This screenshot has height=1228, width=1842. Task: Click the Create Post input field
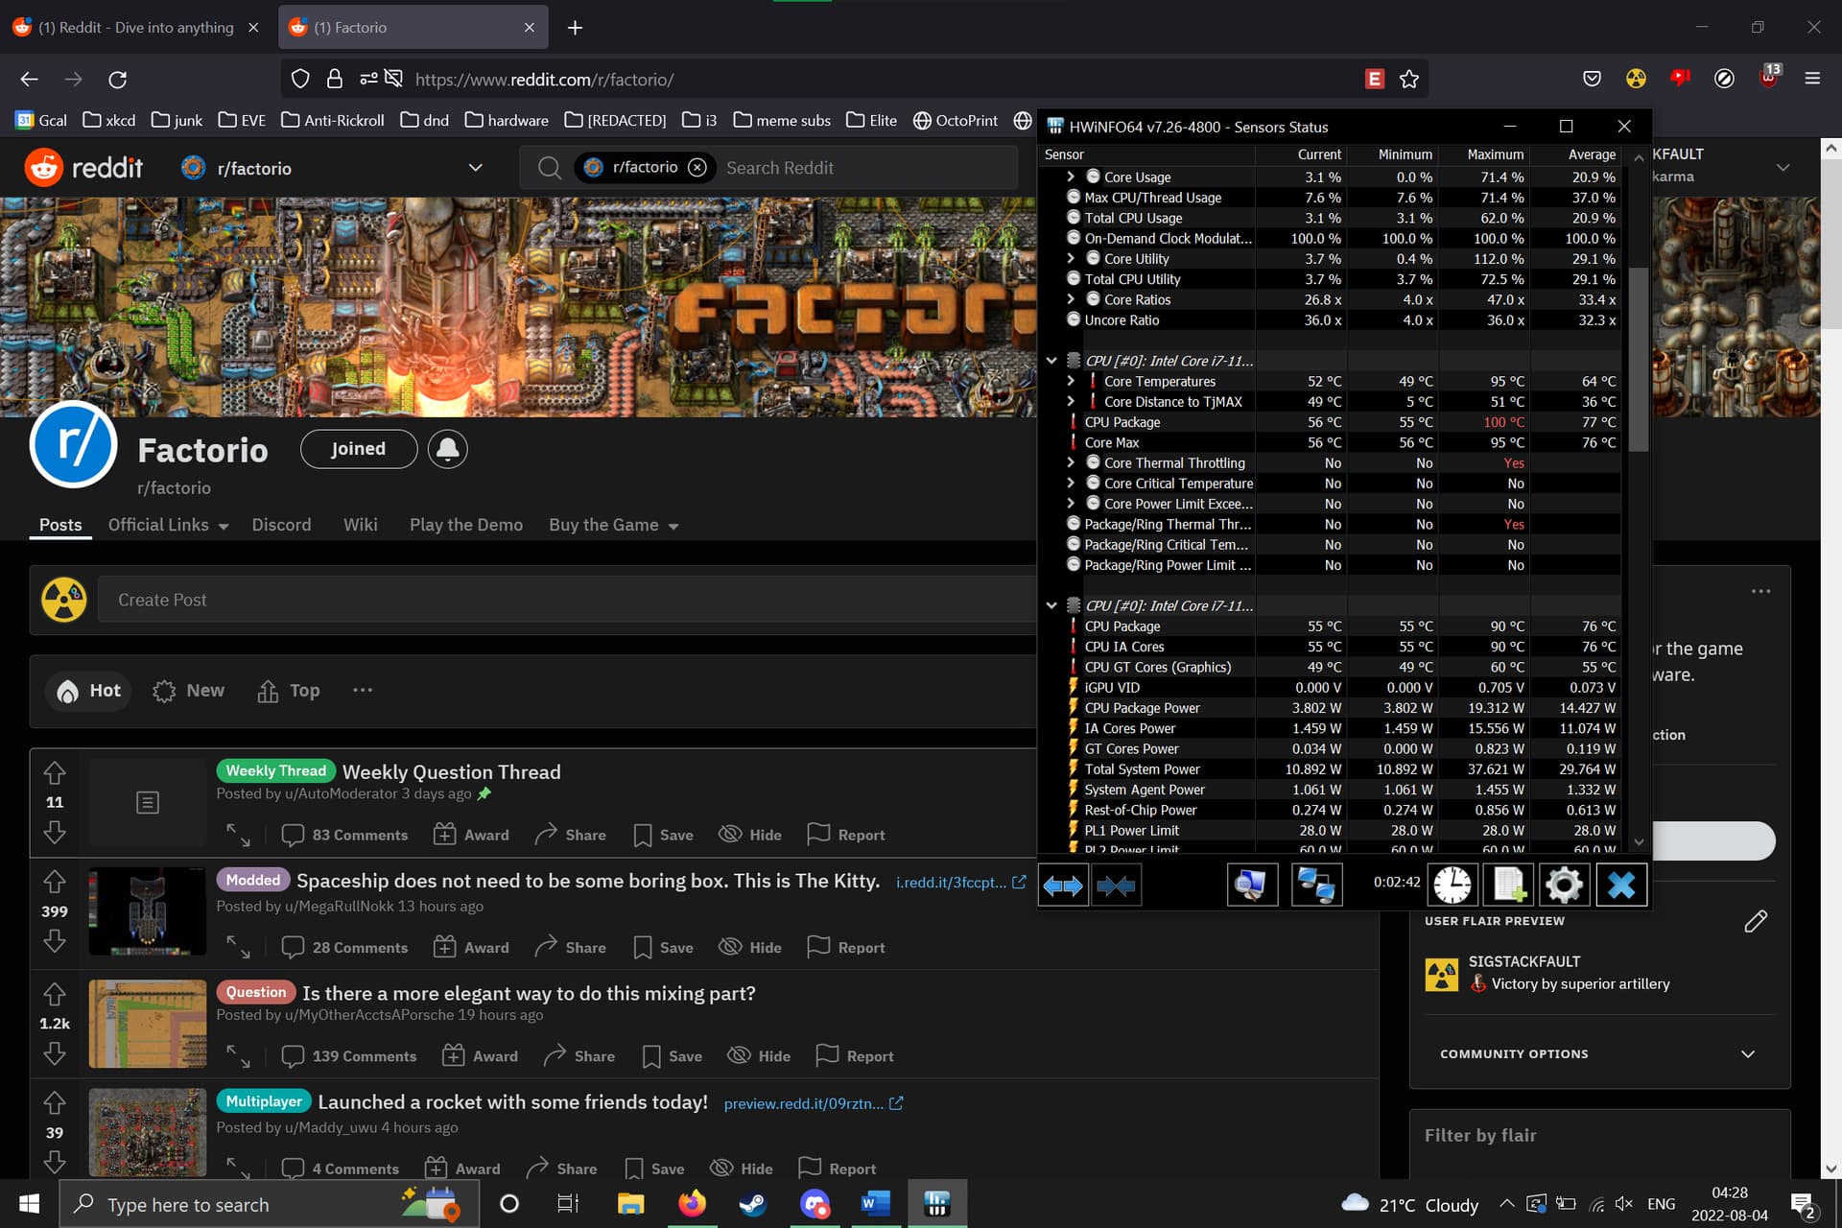(566, 600)
